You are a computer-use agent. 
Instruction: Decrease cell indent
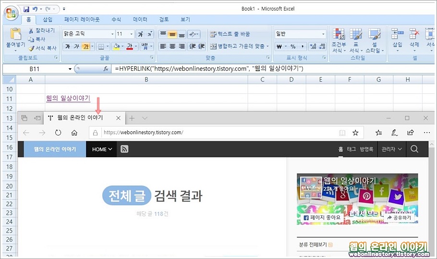[192, 46]
